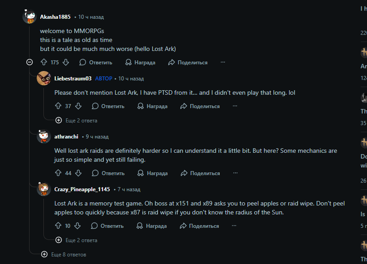
Task: Reply to Akasha1885's comment
Action: coord(96,63)
